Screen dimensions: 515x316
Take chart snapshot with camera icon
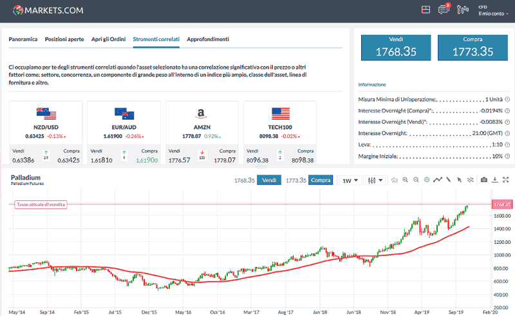[x=484, y=180]
